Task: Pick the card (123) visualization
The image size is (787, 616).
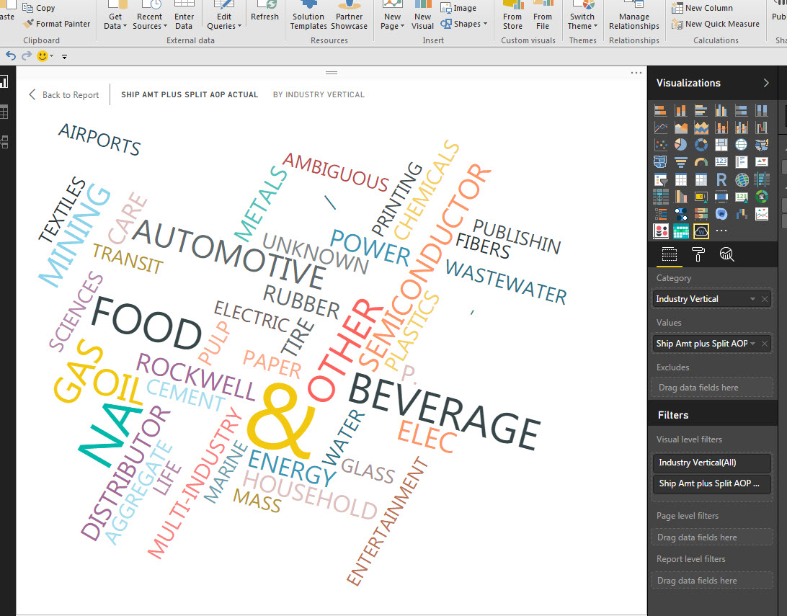Action: [721, 162]
